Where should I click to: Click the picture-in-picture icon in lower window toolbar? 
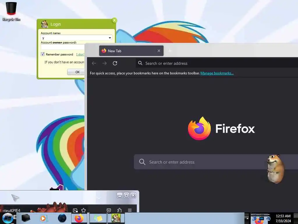click(x=75, y=210)
